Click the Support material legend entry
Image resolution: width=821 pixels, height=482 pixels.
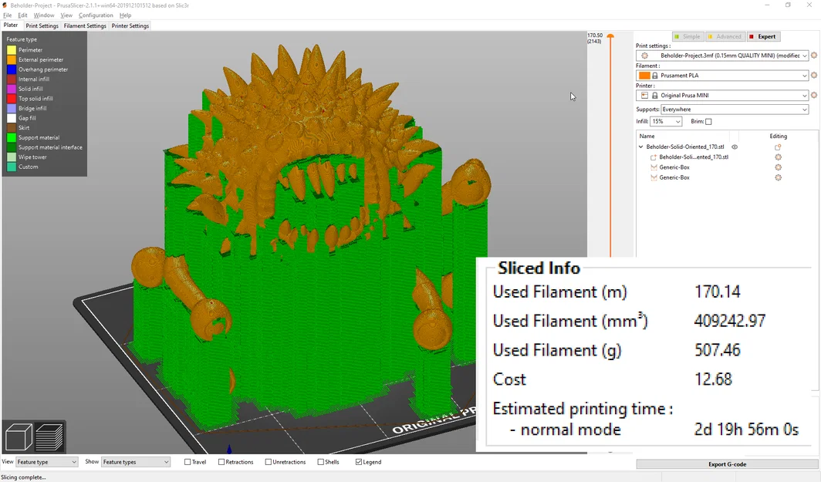click(39, 137)
